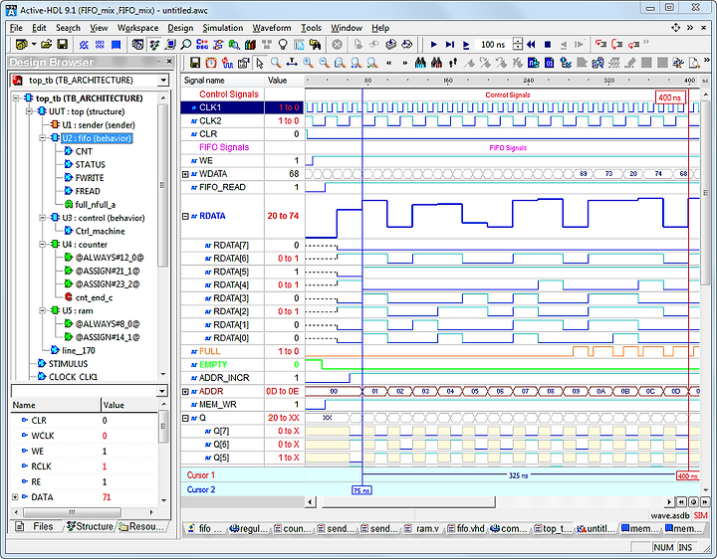Expand the DATA object in the values list

15,497
